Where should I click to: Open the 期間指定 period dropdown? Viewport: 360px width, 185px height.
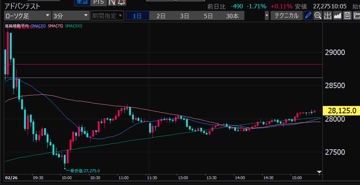point(107,16)
